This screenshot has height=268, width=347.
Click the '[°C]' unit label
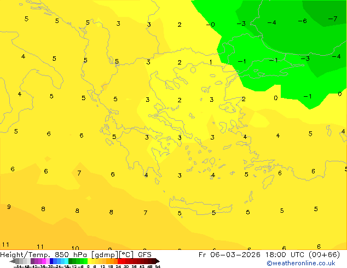[x=126, y=255]
